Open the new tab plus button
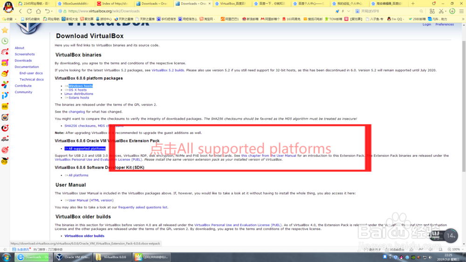Viewport: 466px width, 262px height. [413, 4]
